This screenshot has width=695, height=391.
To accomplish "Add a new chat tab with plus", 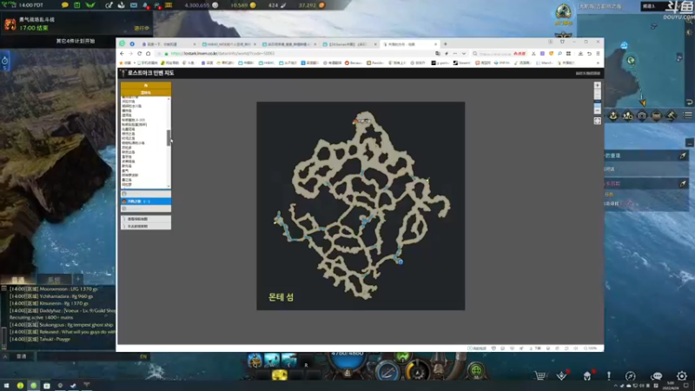I will (x=77, y=279).
